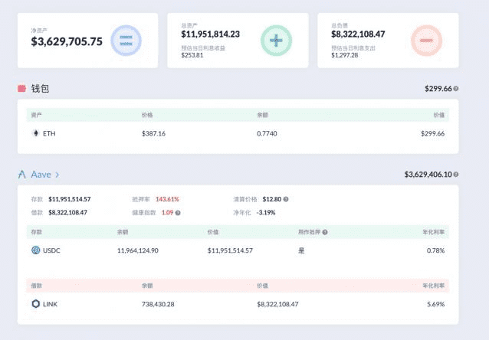Open the Aave protocol link

click(41, 175)
